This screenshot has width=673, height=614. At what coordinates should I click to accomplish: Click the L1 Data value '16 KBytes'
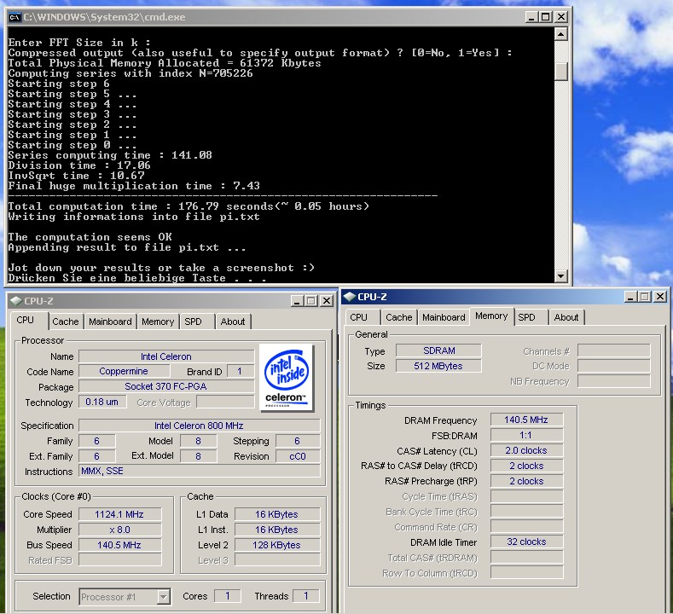[277, 514]
